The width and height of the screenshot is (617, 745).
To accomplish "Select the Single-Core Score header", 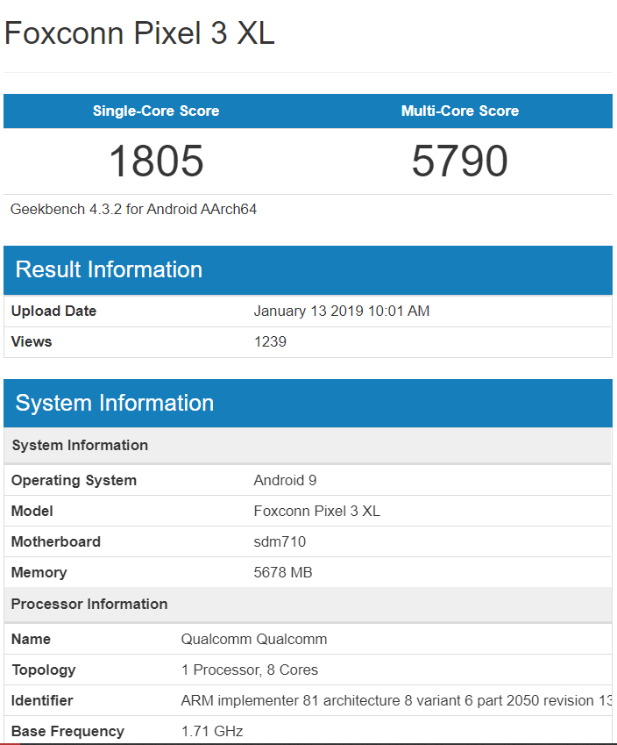I will point(156,111).
